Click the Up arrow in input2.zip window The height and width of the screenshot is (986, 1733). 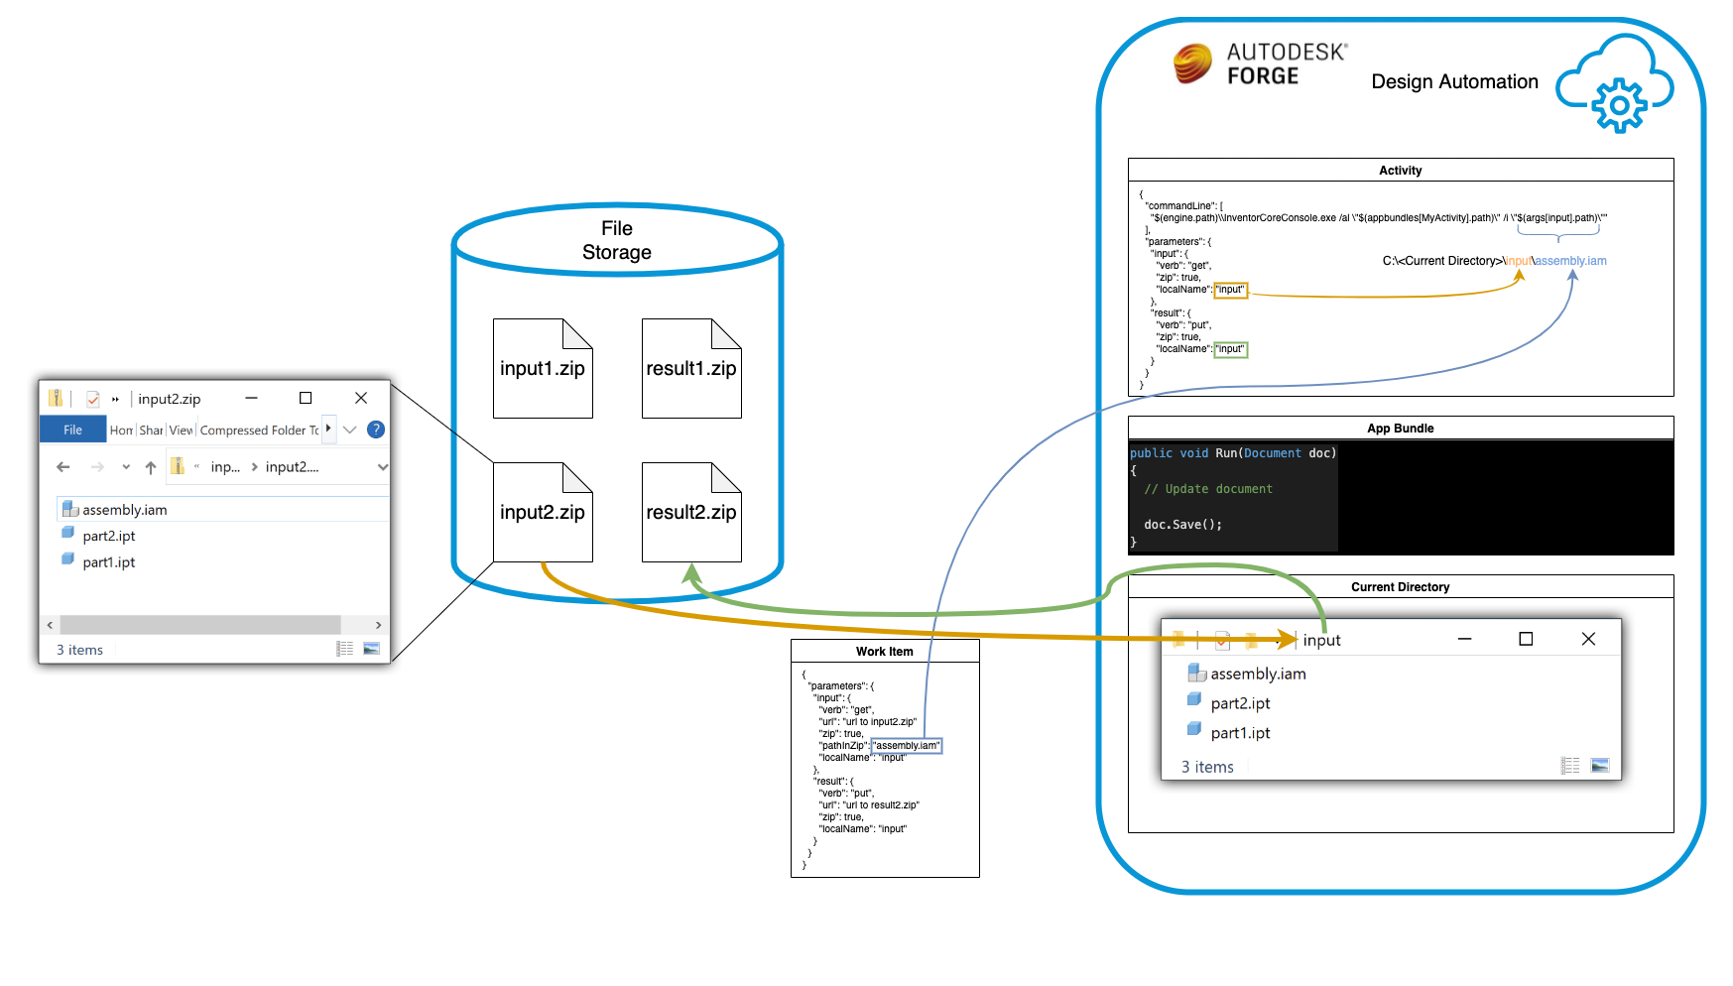tap(151, 466)
